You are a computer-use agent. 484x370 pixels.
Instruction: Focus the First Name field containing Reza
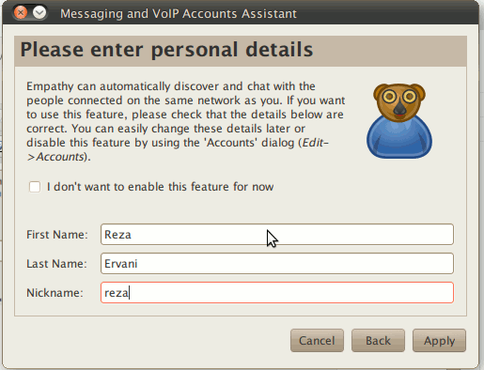[x=277, y=235]
